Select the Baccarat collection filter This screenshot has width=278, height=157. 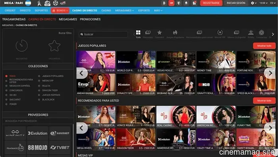(x=13, y=100)
